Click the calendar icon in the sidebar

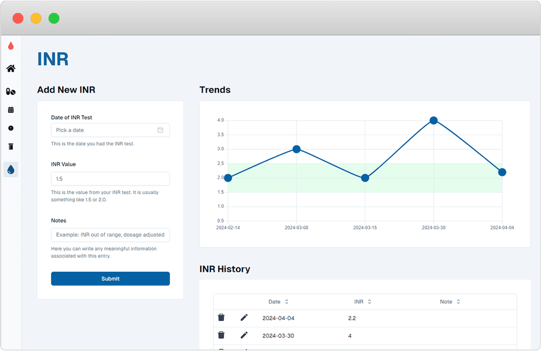click(x=11, y=110)
